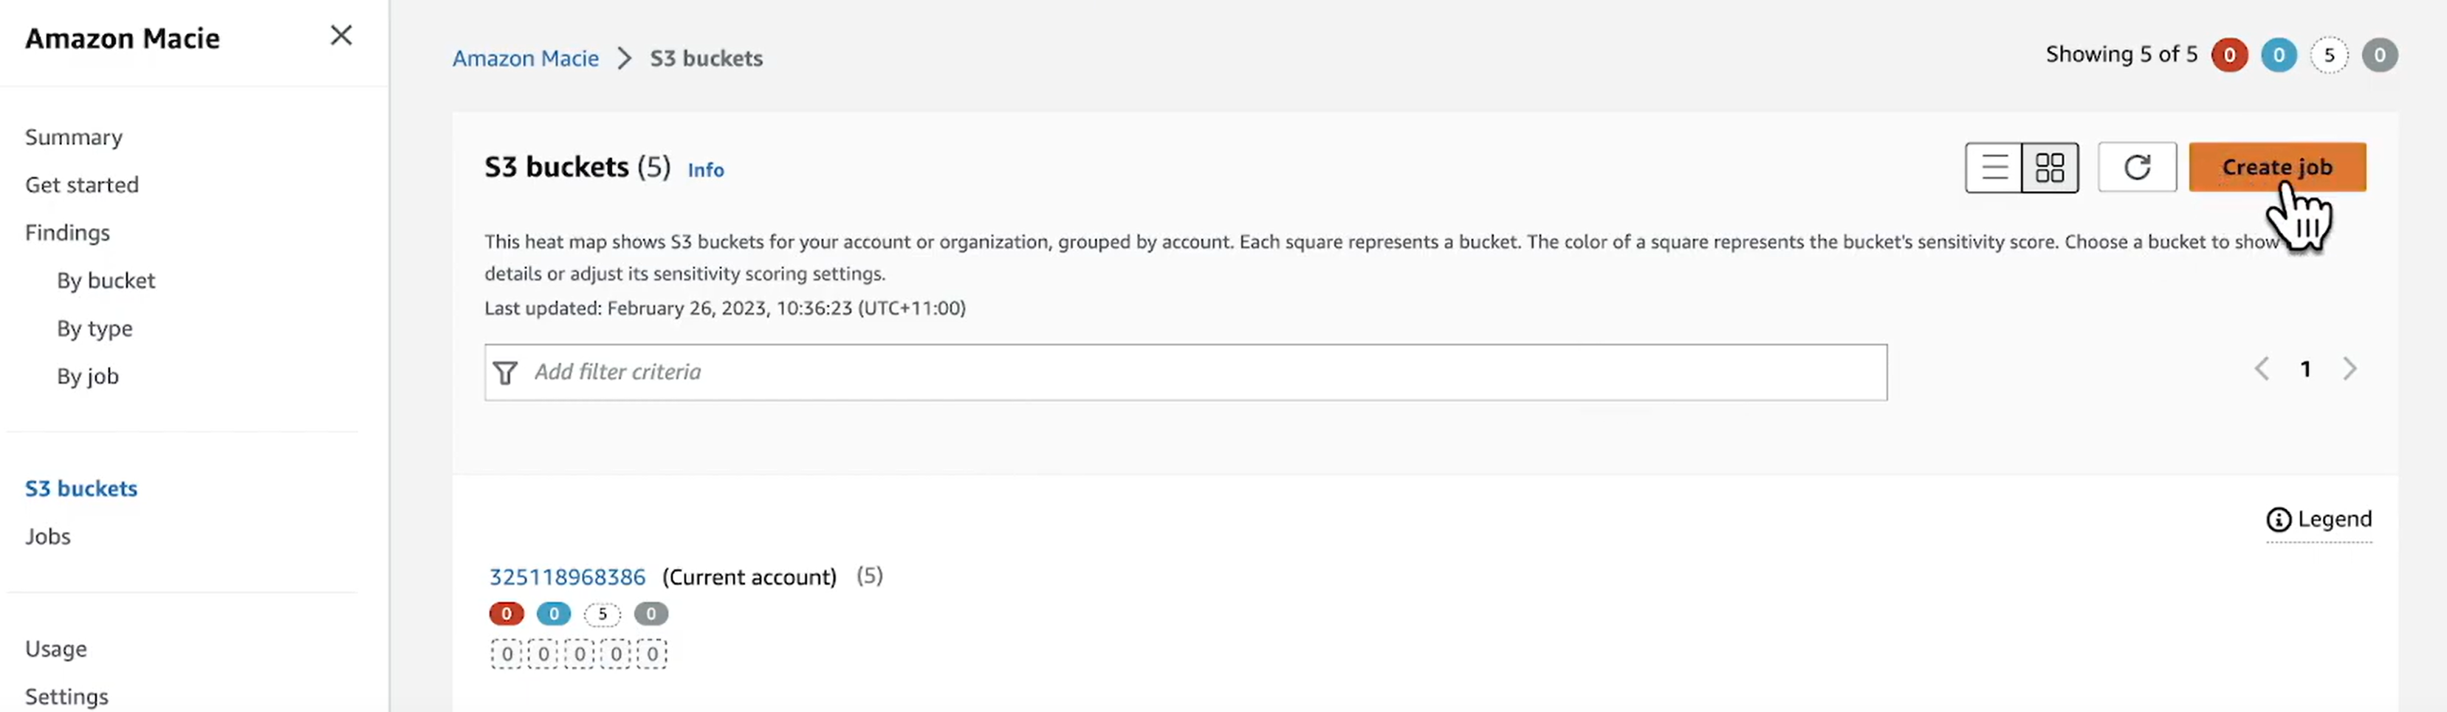
Task: Show findings By type
Action: pos(94,328)
